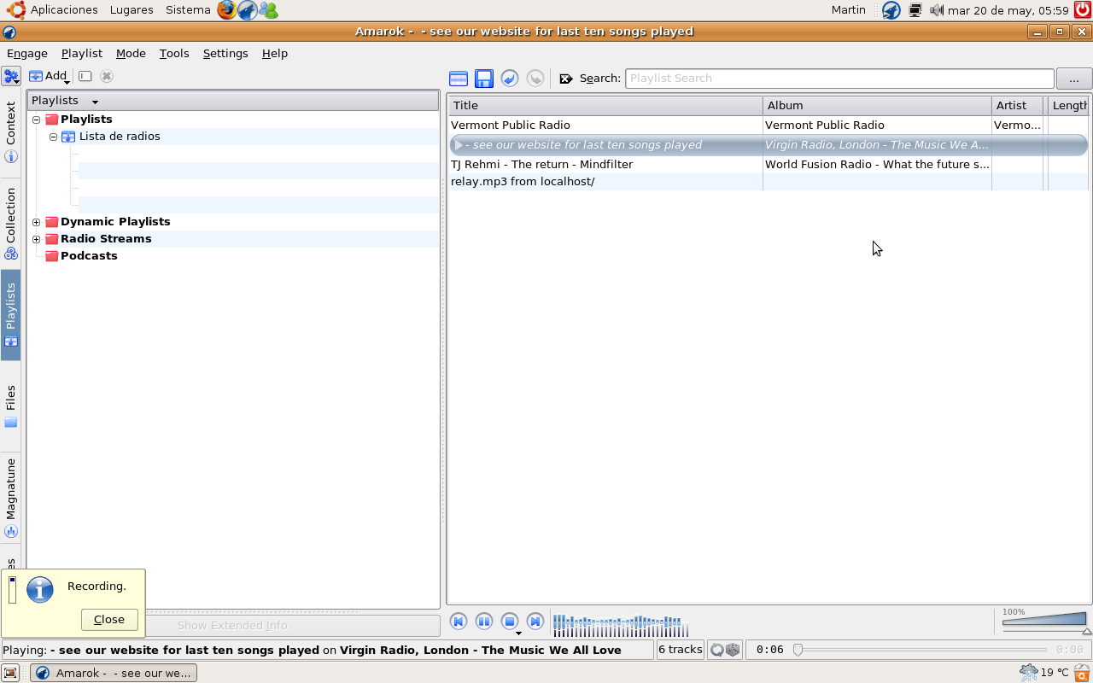
Task: Sort by the Artist column header
Action: pos(1017,106)
